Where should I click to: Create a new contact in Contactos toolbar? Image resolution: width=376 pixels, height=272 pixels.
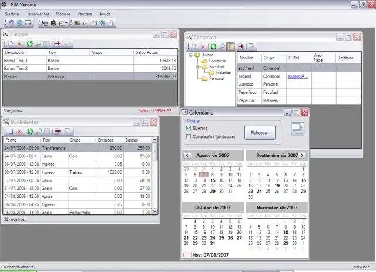(x=194, y=46)
